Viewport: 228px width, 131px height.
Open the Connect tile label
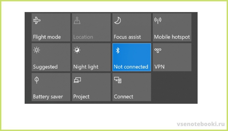[123, 97]
